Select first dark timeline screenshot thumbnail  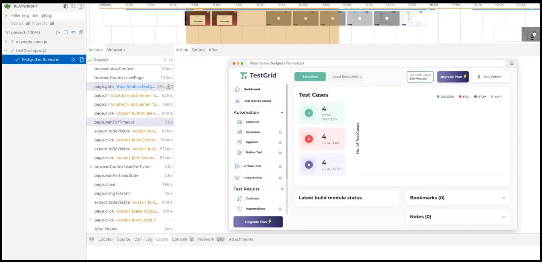pyautogui.click(x=197, y=18)
